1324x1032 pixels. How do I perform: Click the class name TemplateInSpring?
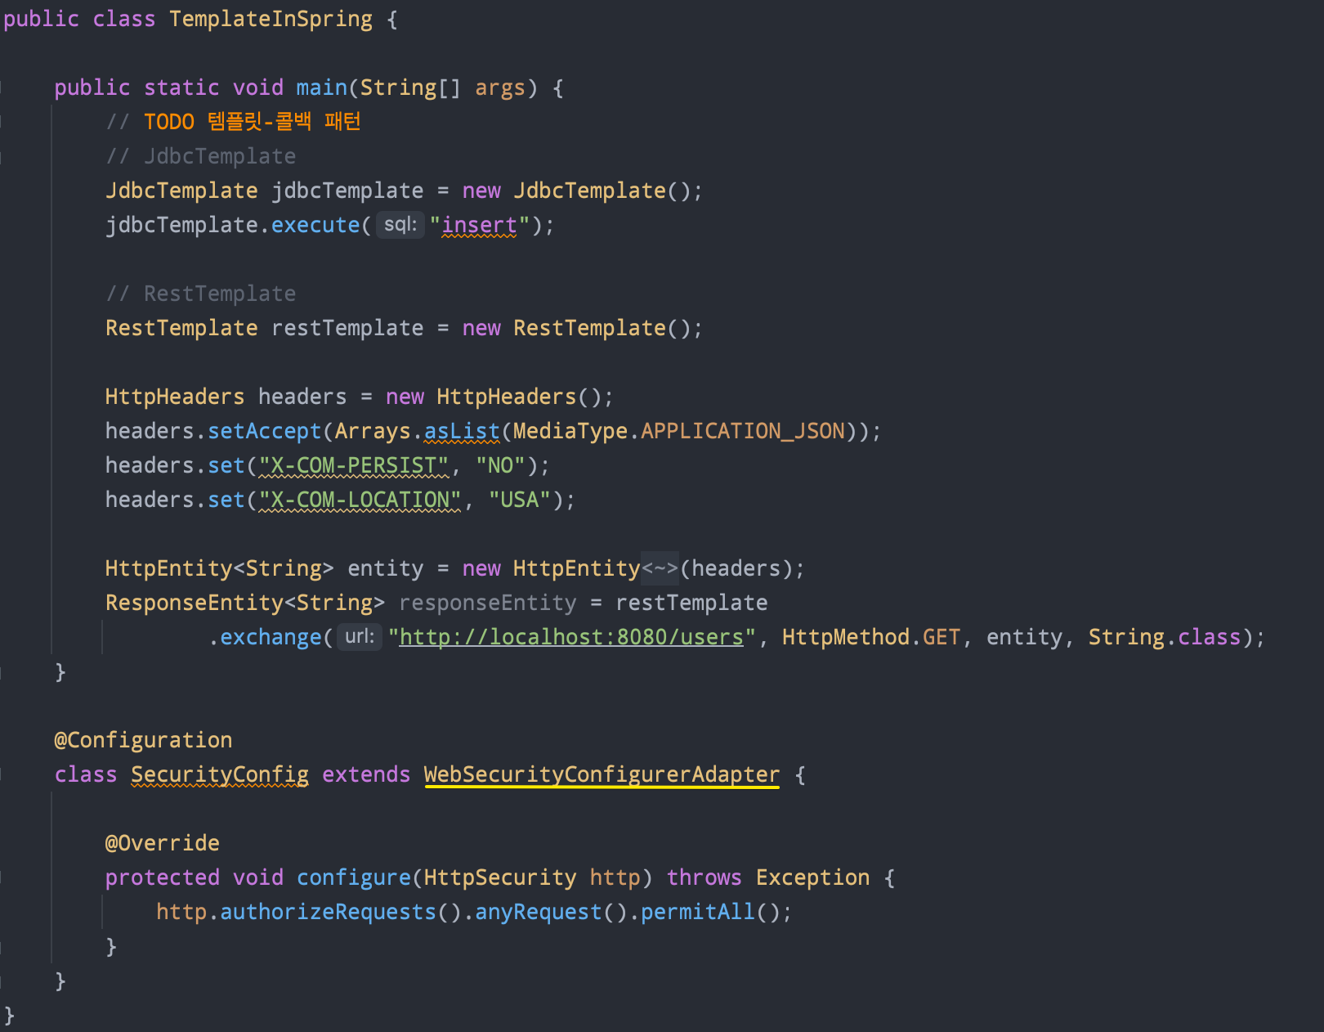pyautogui.click(x=271, y=19)
